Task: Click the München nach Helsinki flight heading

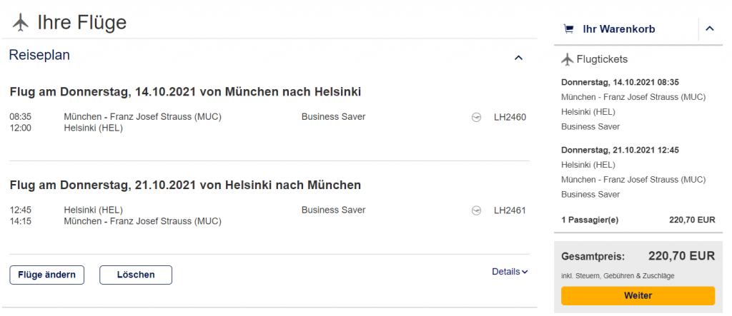Action: [185, 92]
